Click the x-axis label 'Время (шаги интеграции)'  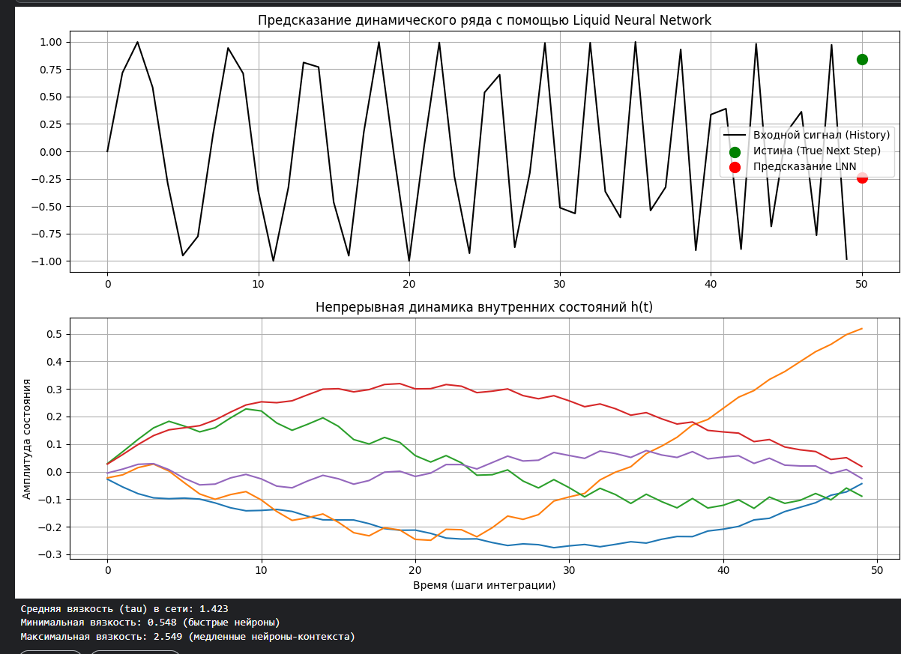(484, 584)
